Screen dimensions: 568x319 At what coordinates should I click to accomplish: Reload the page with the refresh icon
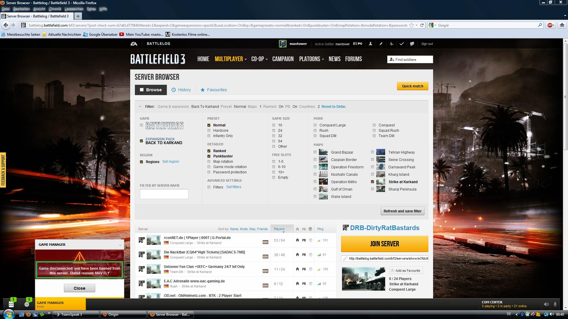(x=422, y=25)
